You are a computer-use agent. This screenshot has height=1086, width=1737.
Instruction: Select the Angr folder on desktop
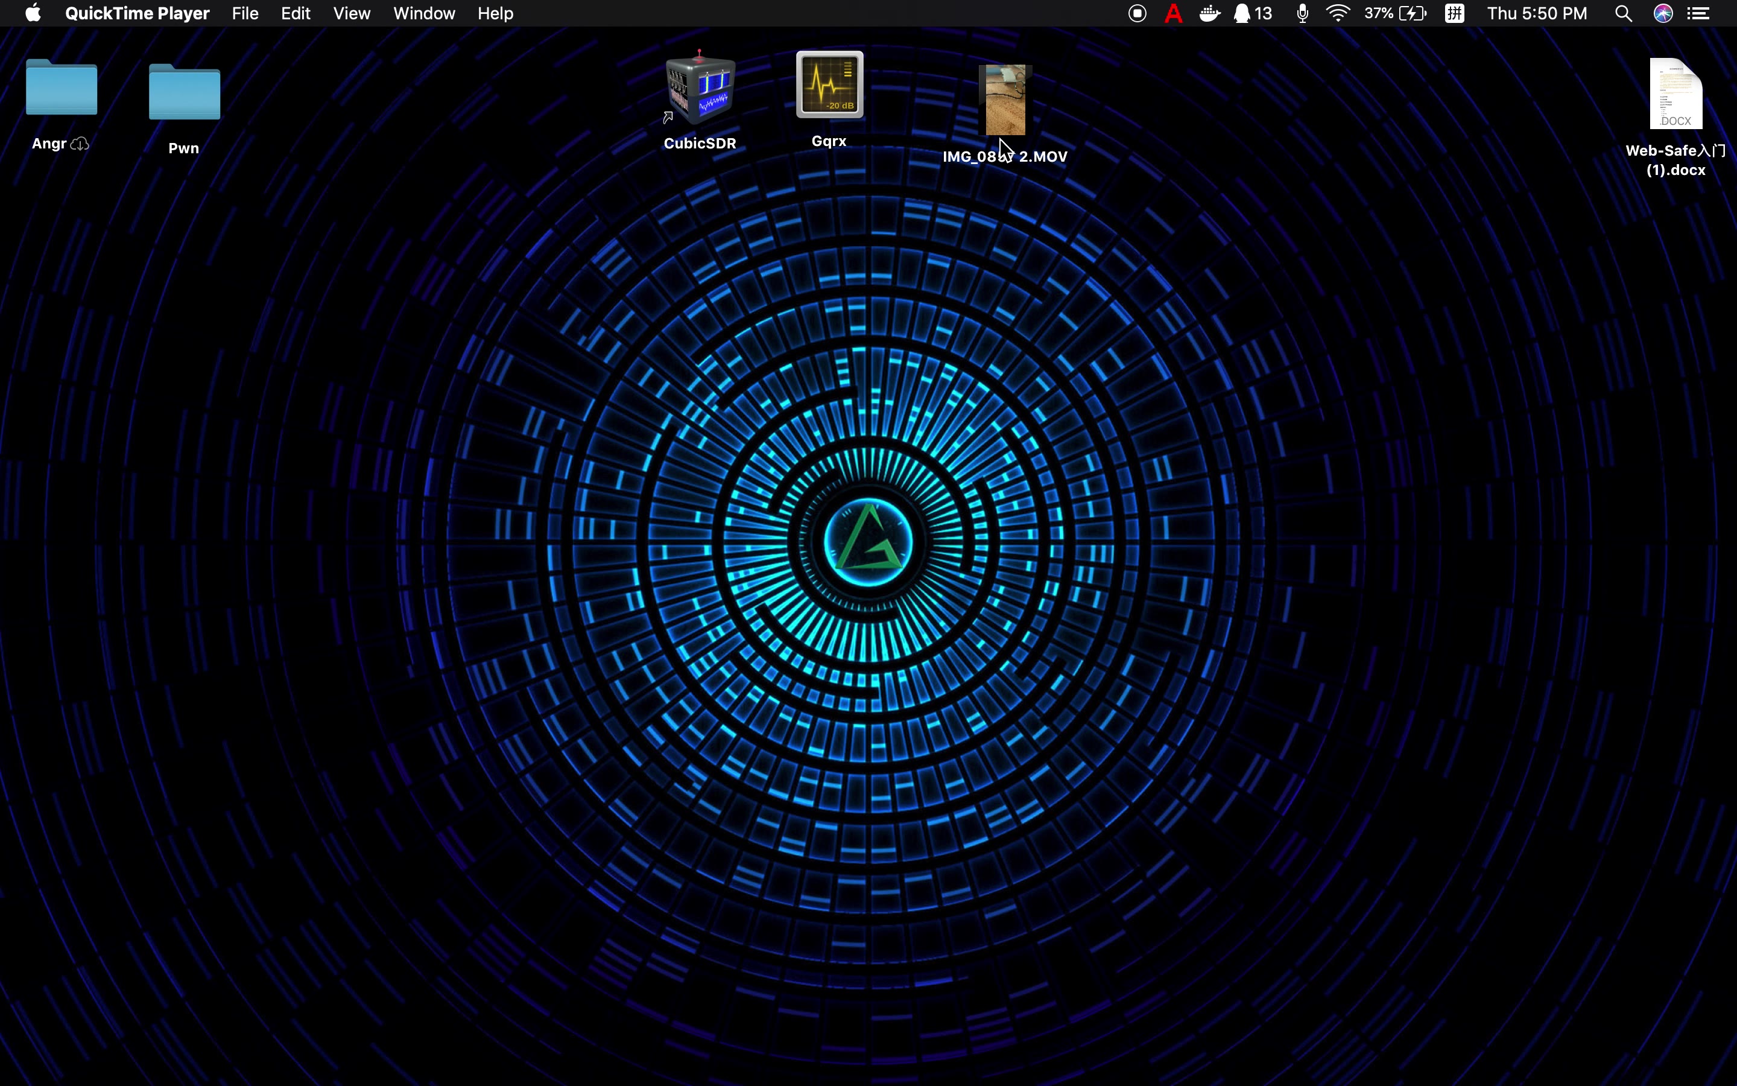coord(62,87)
